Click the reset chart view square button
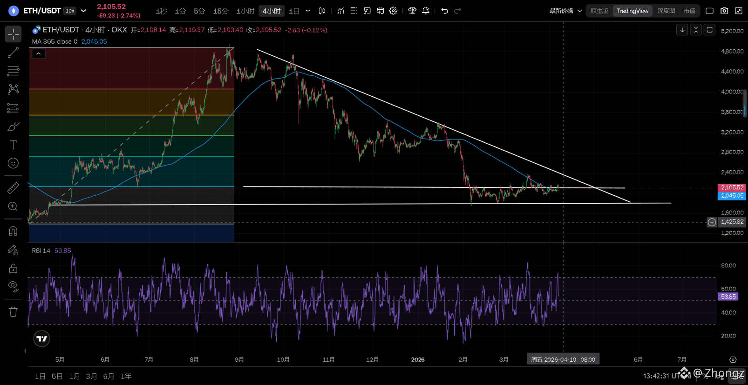Screen dimensions: 748x385 [709, 30]
